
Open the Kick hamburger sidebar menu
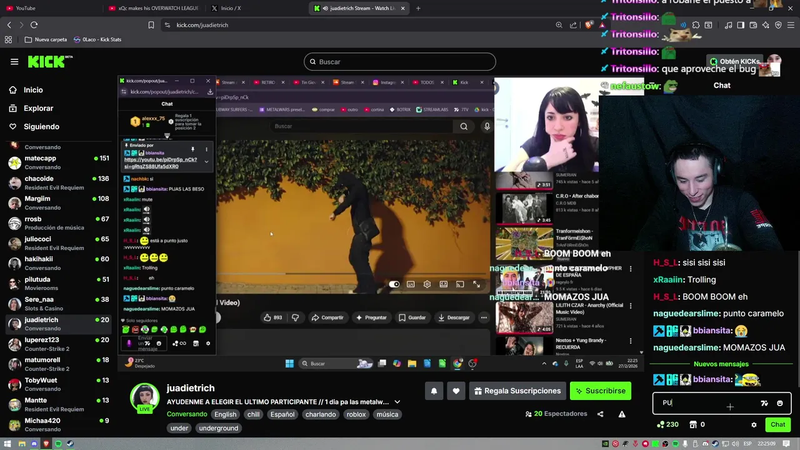click(x=14, y=62)
